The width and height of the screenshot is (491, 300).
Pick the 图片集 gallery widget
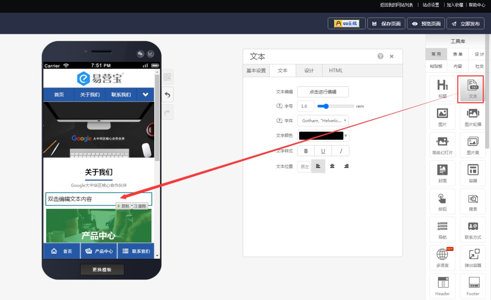[473, 145]
